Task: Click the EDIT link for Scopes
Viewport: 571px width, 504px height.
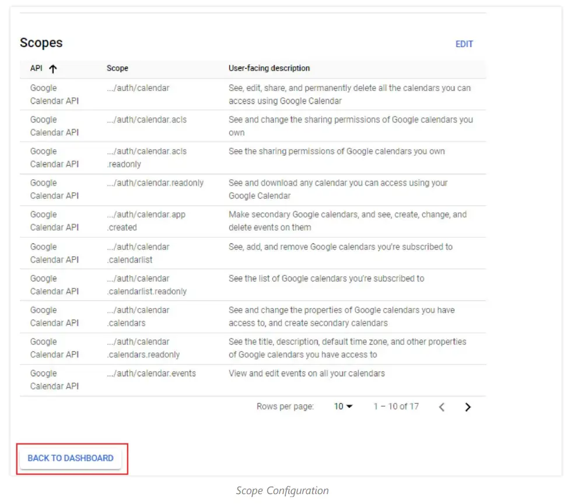Action: click(464, 44)
